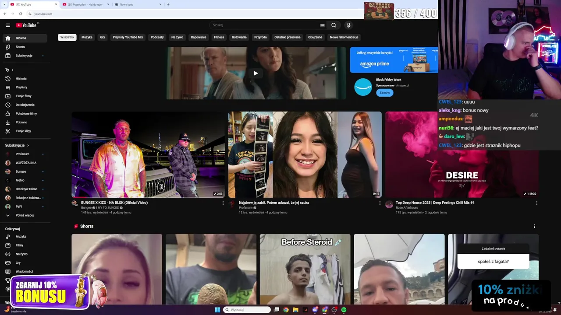The height and width of the screenshot is (315, 561).
Task: Open the YouTube hamburger guide menu
Action: click(8, 25)
